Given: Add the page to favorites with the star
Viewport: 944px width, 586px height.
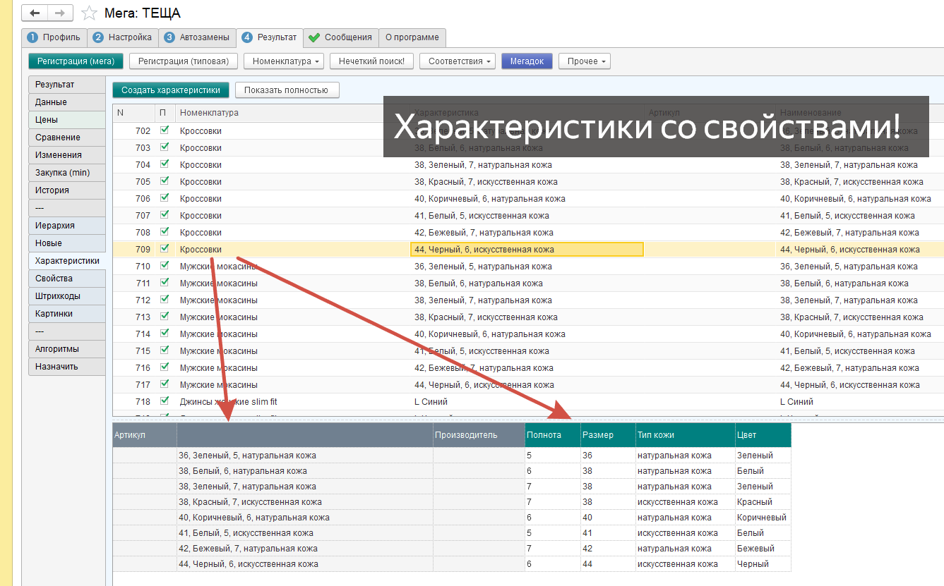Looking at the screenshot, I should pyautogui.click(x=89, y=13).
